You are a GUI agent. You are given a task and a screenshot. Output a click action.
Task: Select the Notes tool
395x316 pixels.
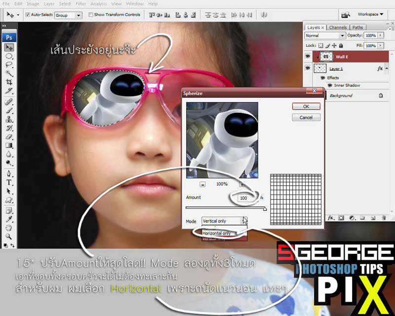(9, 210)
